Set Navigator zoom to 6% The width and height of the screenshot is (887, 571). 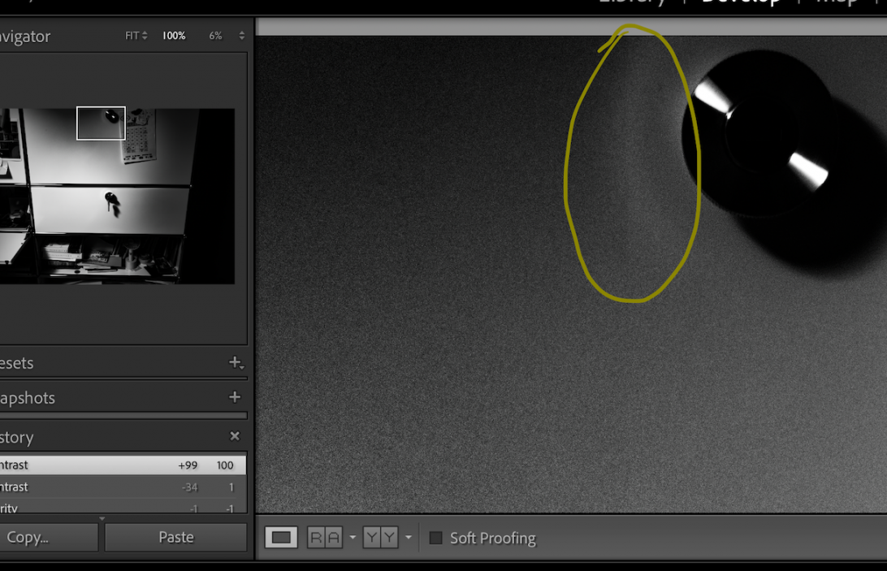215,36
